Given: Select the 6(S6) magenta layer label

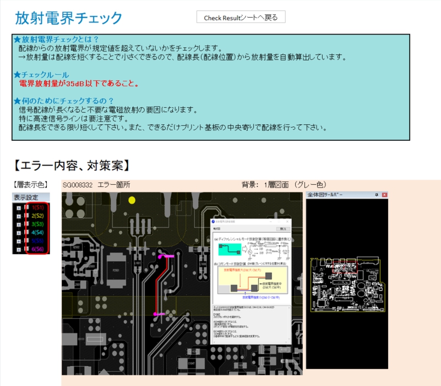Looking at the screenshot, I should [37, 249].
